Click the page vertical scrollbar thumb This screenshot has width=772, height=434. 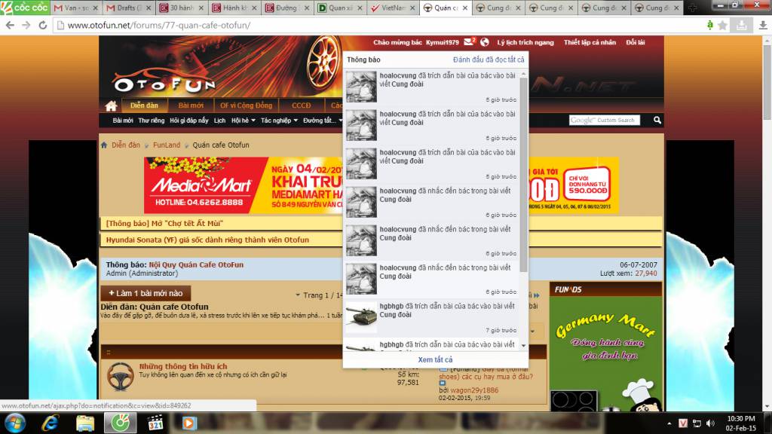pyautogui.click(x=767, y=83)
